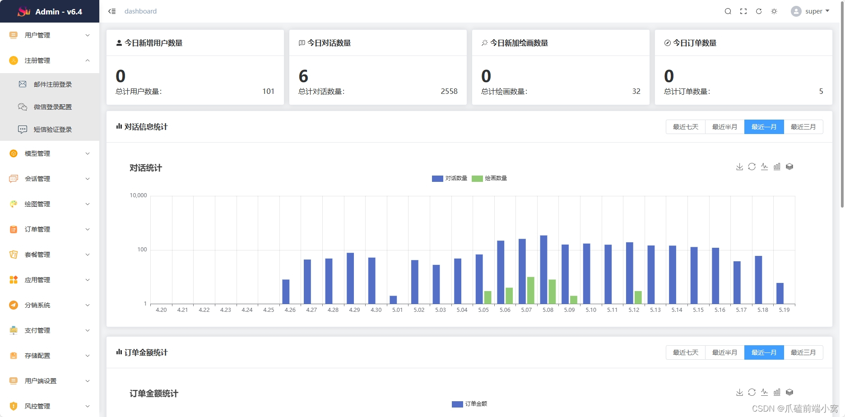Click the Admin v6.4 logo
Viewport: 845px width, 417px height.
[x=50, y=11]
